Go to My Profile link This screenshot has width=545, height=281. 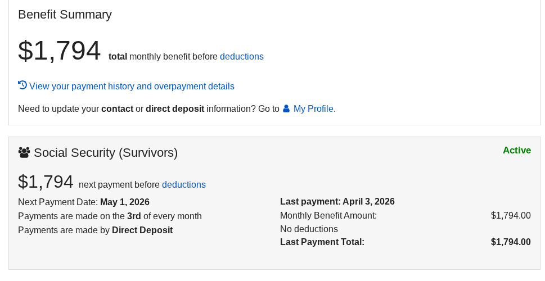313,109
